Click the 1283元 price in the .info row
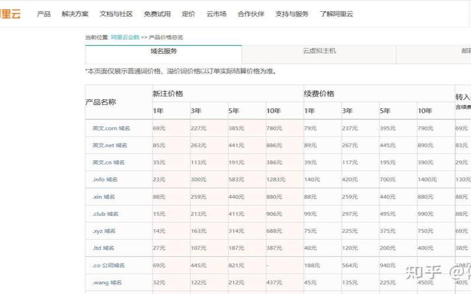The width and height of the screenshot is (471, 294). (276, 179)
